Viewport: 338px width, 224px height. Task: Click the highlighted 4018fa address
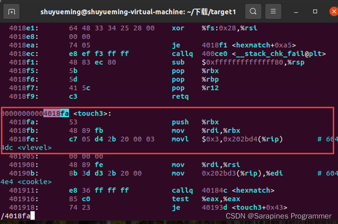click(x=56, y=113)
